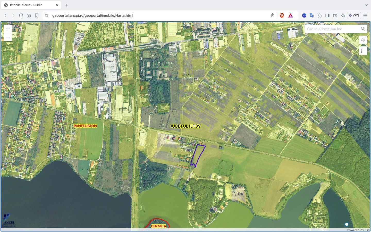Toggle the VPN connection

click(354, 15)
